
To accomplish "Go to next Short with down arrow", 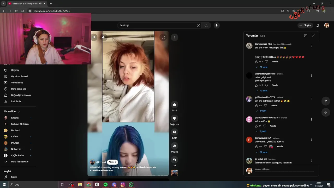I will tap(326, 112).
